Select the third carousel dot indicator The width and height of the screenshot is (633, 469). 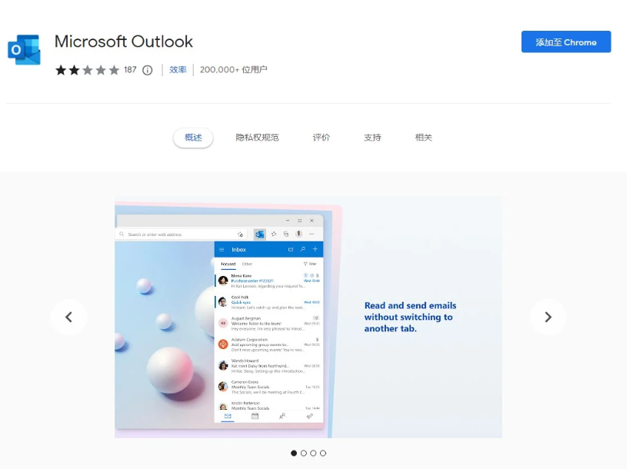[313, 454]
